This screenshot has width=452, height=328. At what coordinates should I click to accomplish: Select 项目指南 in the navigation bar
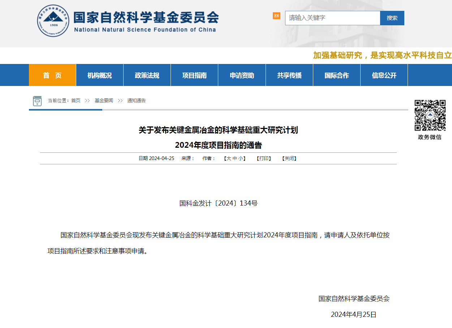194,75
